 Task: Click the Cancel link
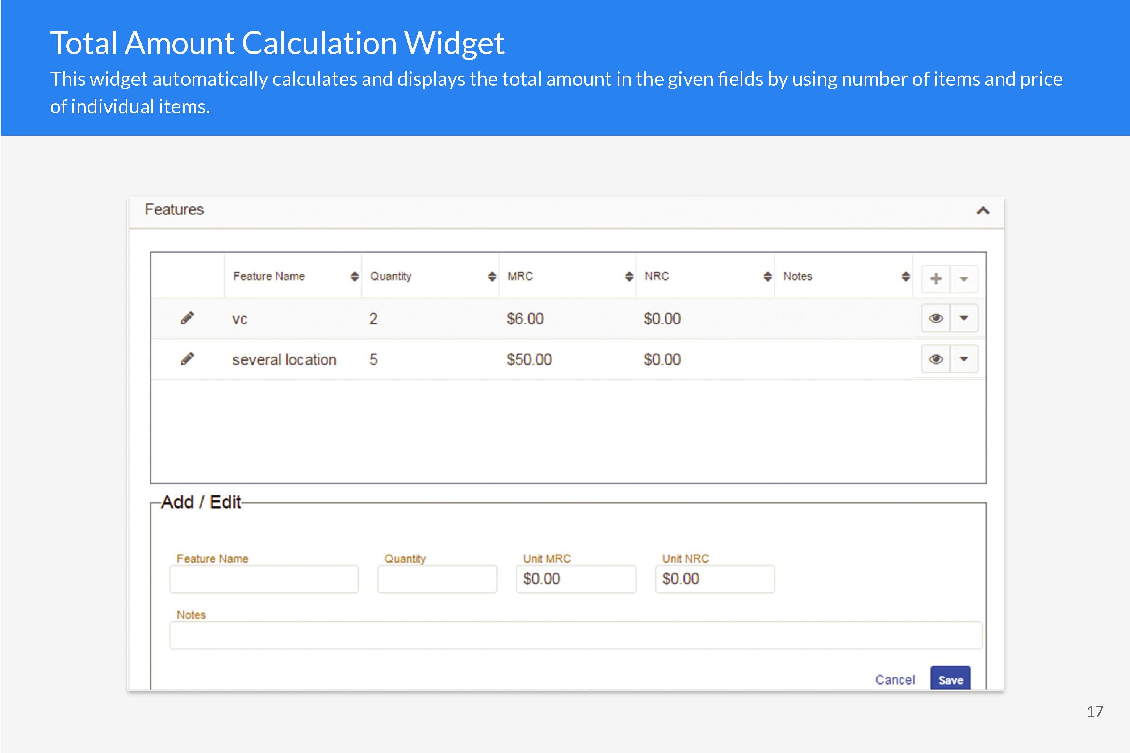[895, 680]
